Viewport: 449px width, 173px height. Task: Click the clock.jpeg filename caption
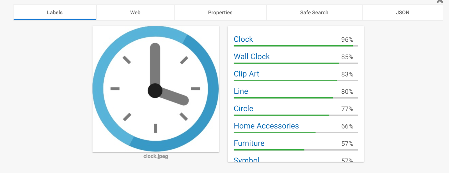coord(156,156)
